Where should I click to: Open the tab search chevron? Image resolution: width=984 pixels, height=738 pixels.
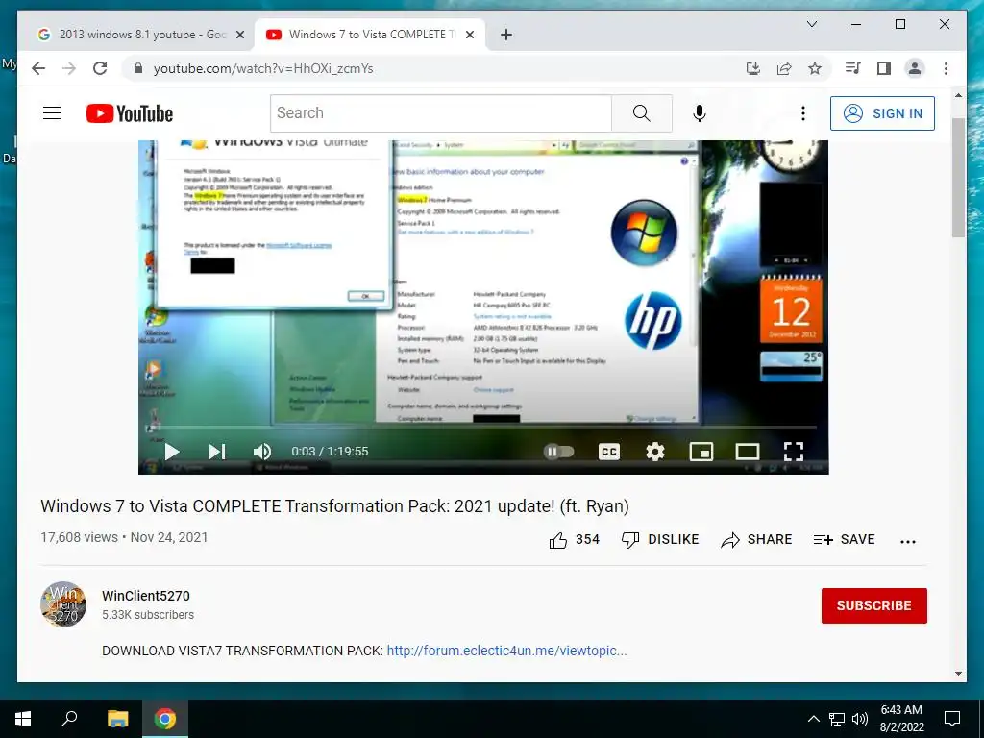click(811, 24)
